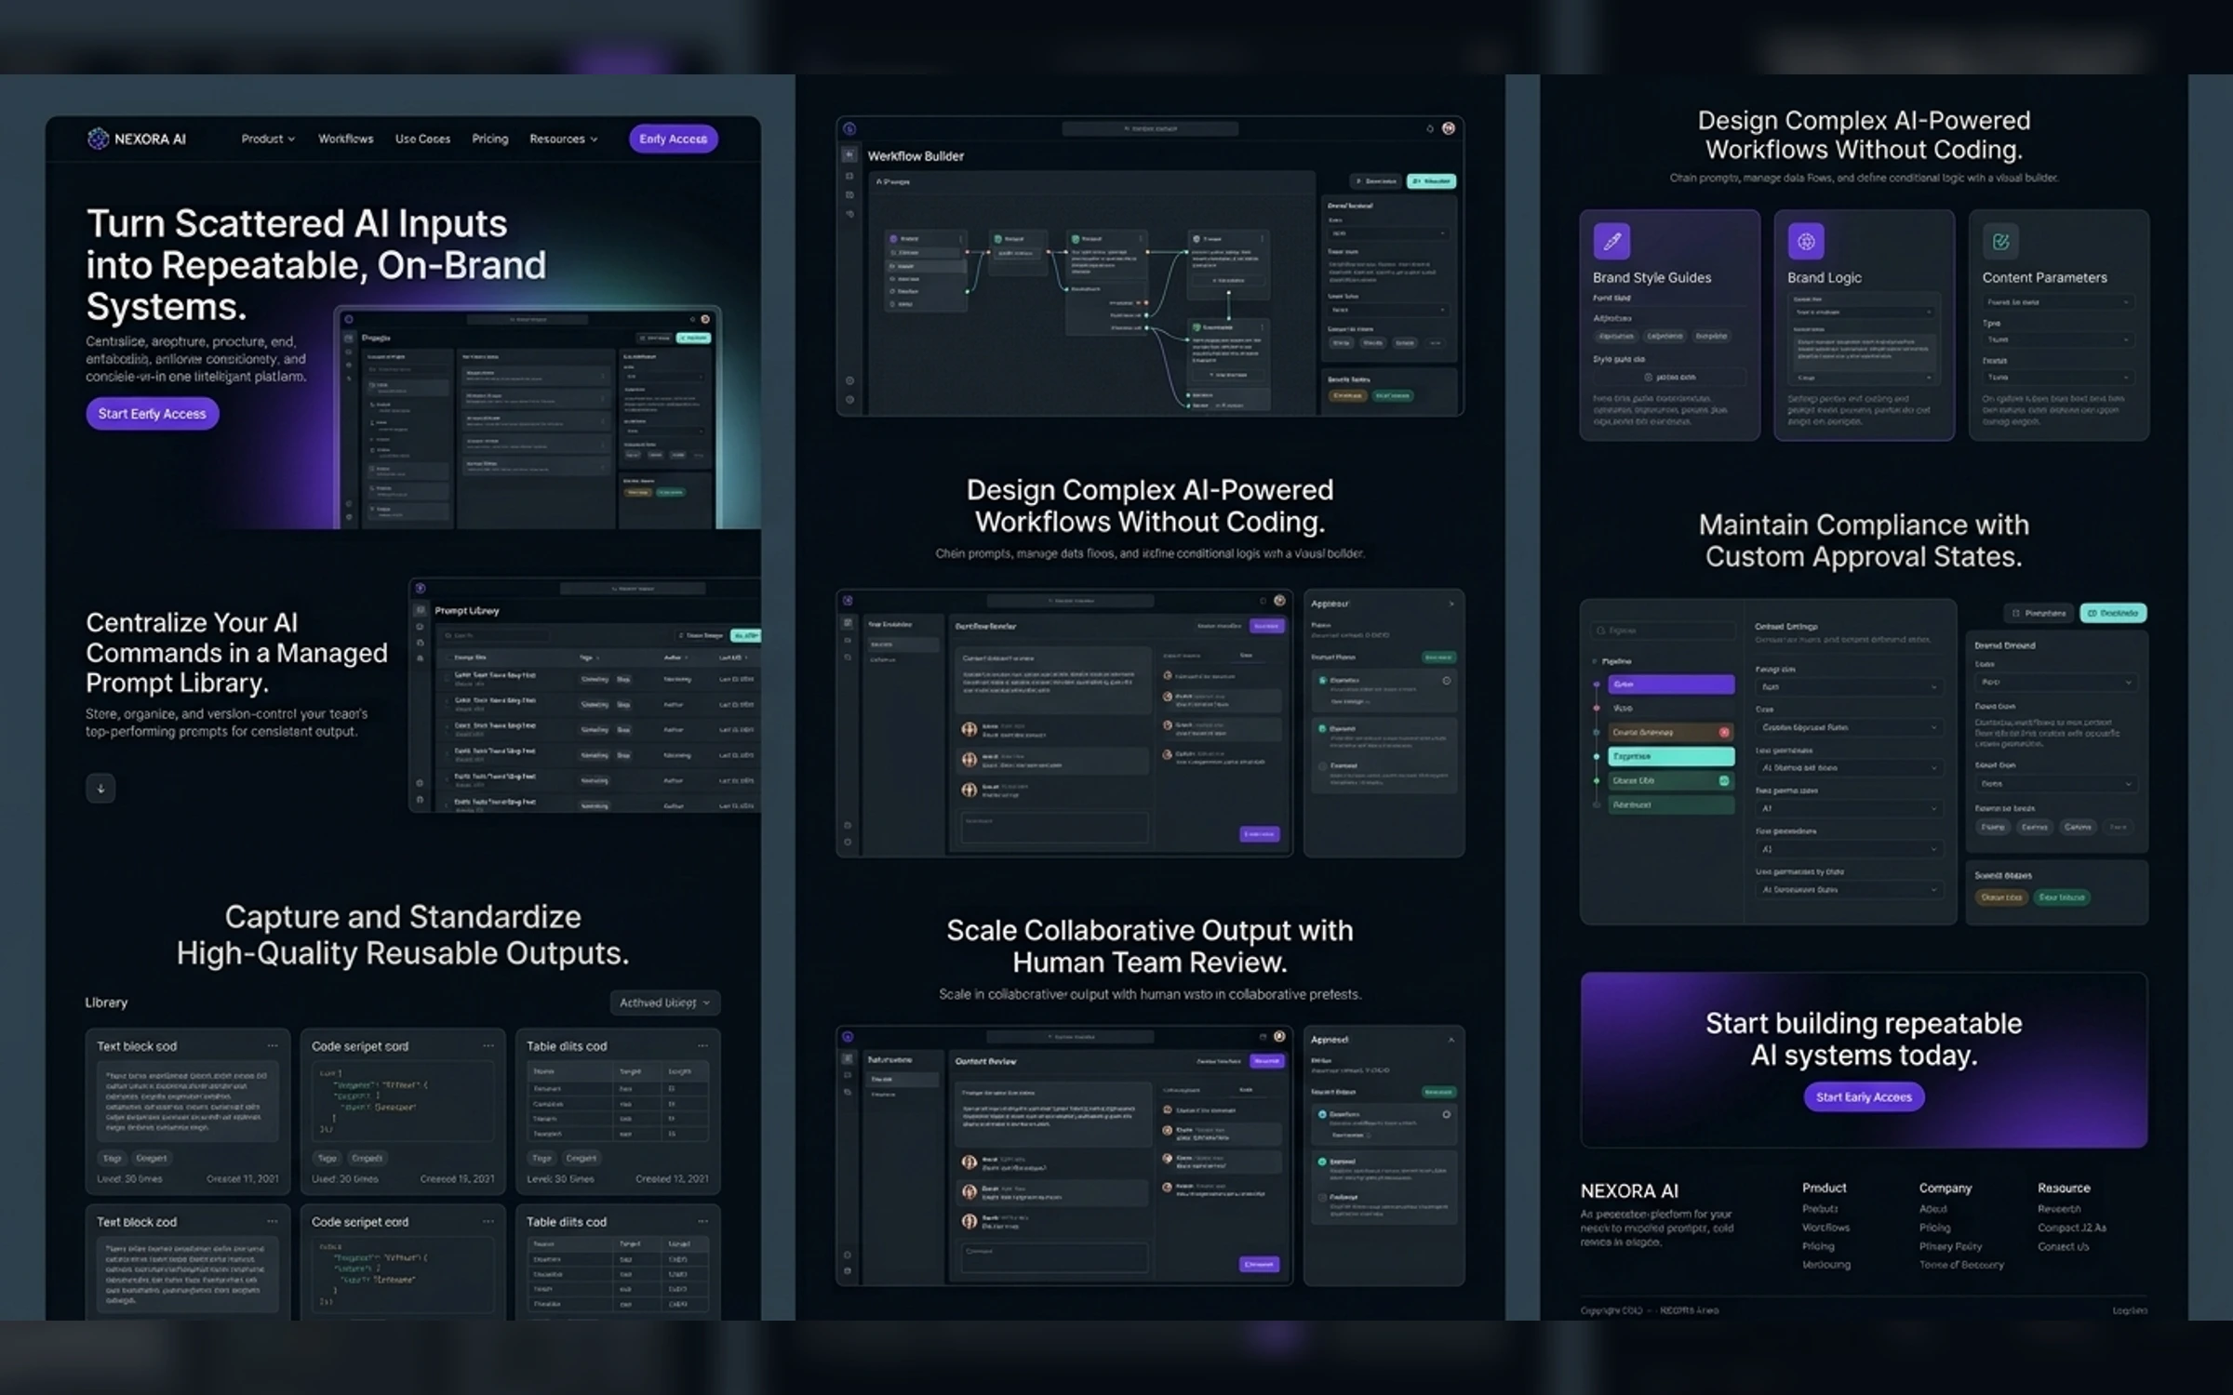Image resolution: width=2233 pixels, height=1395 pixels.
Task: Toggle the dark button left of the teal compliance button
Action: coord(2039,613)
